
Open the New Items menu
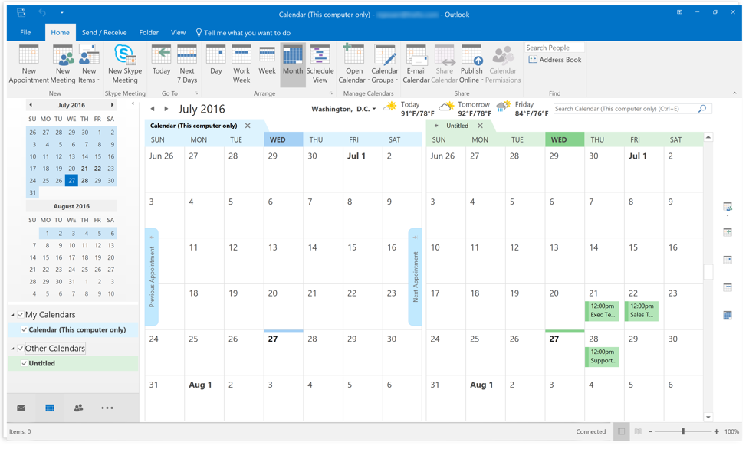click(88, 64)
